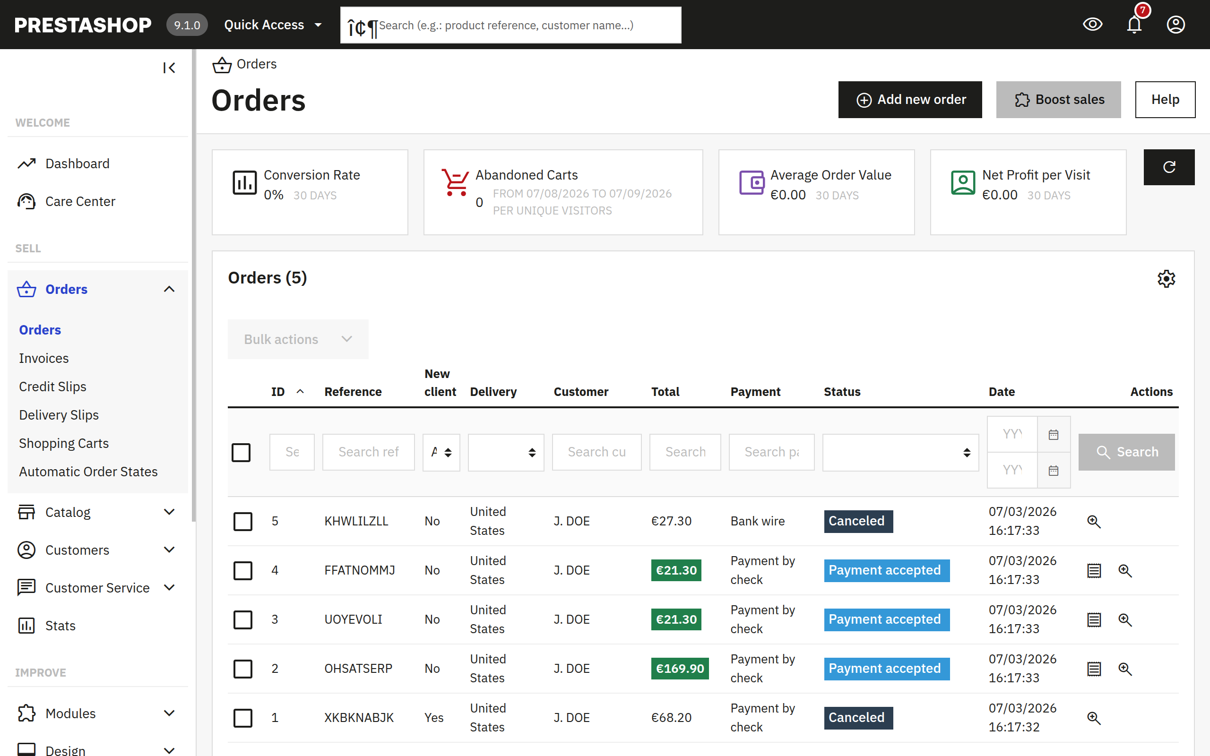Focus the global search field
The image size is (1210, 756).
[x=510, y=25]
